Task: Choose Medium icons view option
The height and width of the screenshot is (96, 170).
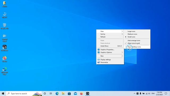Action: 137,34
